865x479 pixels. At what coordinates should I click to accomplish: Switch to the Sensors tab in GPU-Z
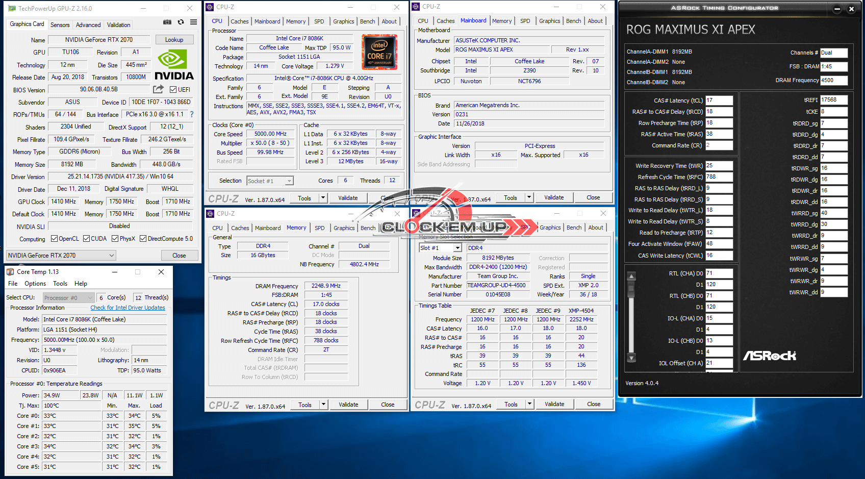tap(60, 25)
